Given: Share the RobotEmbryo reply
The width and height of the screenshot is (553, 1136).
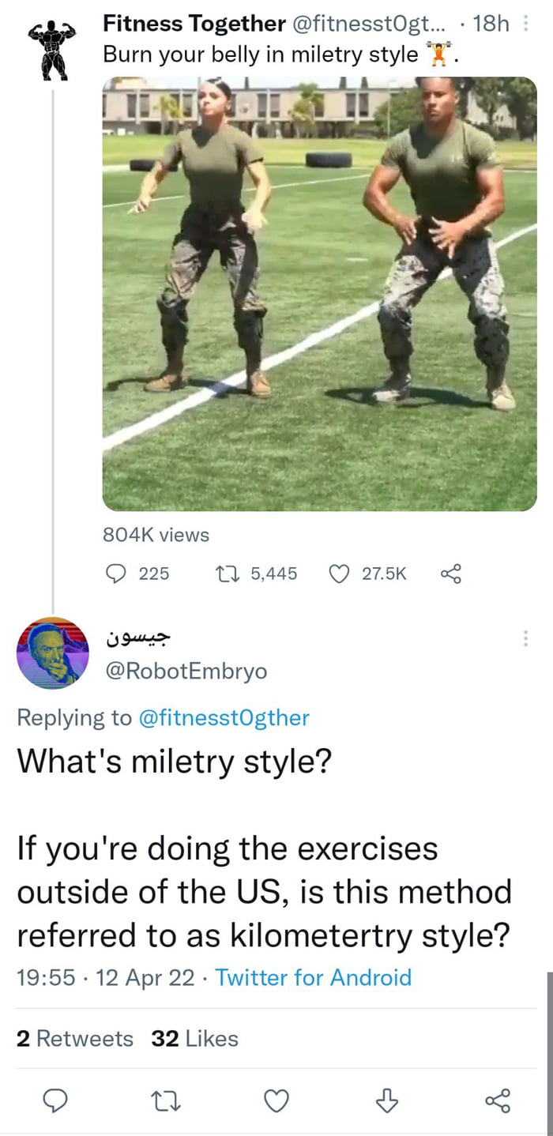Looking at the screenshot, I should coord(497,1100).
